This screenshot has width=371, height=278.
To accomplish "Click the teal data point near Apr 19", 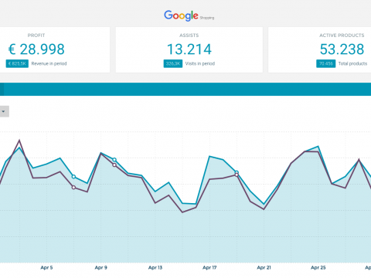I will click(x=237, y=172).
